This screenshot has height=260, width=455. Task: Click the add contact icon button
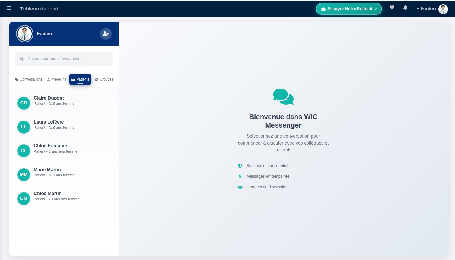click(x=106, y=34)
